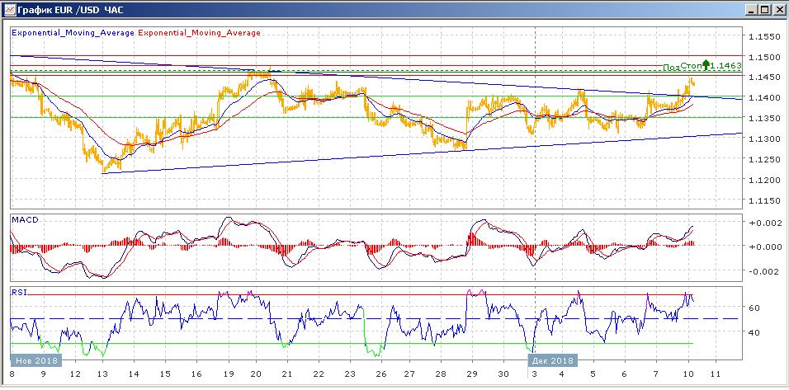
Task: Click RSI scale value 60
Action: [756, 308]
